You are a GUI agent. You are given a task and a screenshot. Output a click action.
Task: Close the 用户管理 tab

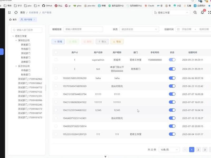[35, 19]
